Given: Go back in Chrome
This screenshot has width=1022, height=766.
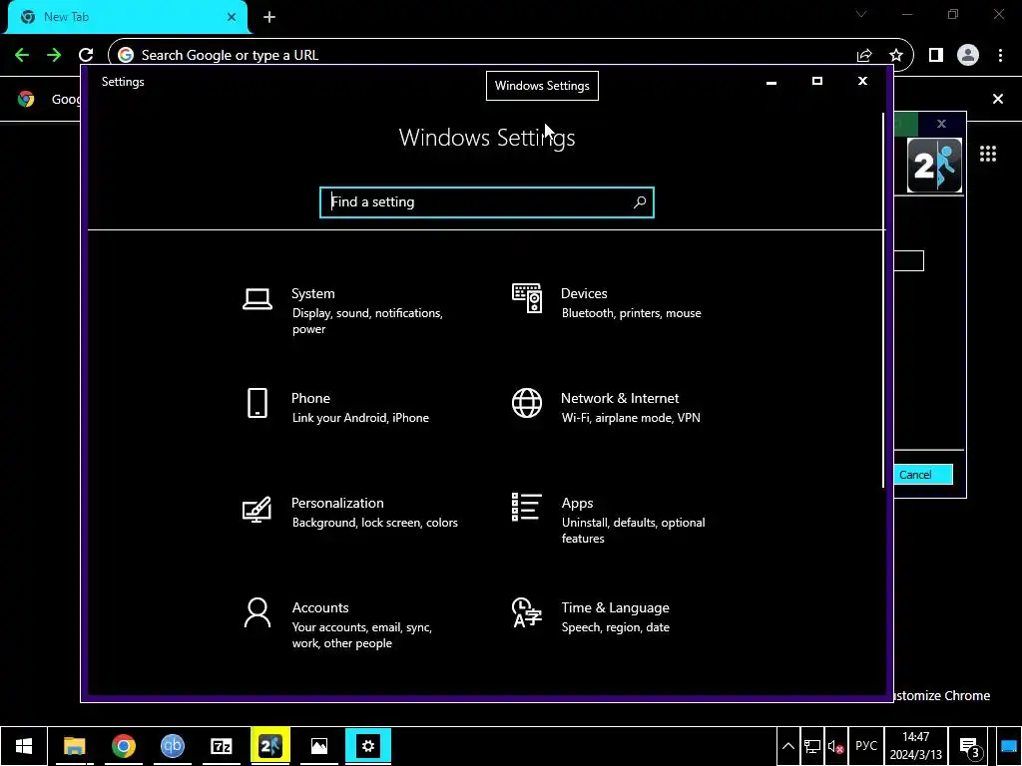Looking at the screenshot, I should pyautogui.click(x=22, y=55).
